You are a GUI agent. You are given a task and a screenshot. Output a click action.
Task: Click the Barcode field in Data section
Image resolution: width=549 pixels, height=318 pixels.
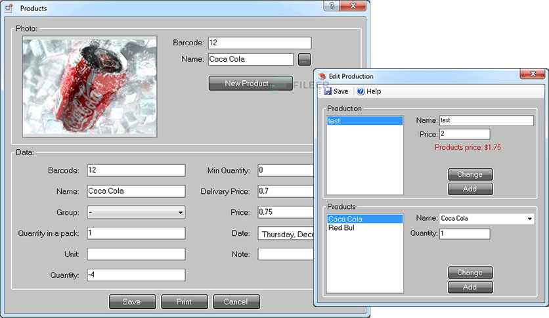tap(136, 170)
